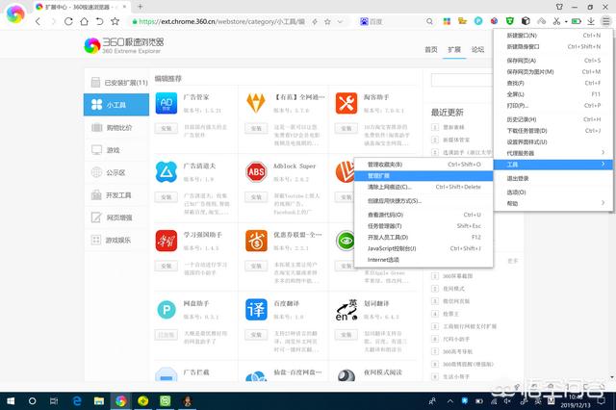Choose 管理扩展 in tools submenu
616x410 pixels.
pyautogui.click(x=423, y=175)
